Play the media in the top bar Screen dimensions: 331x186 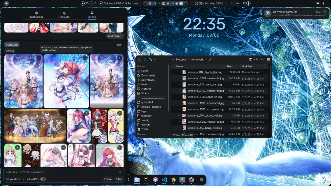click(x=101, y=3)
